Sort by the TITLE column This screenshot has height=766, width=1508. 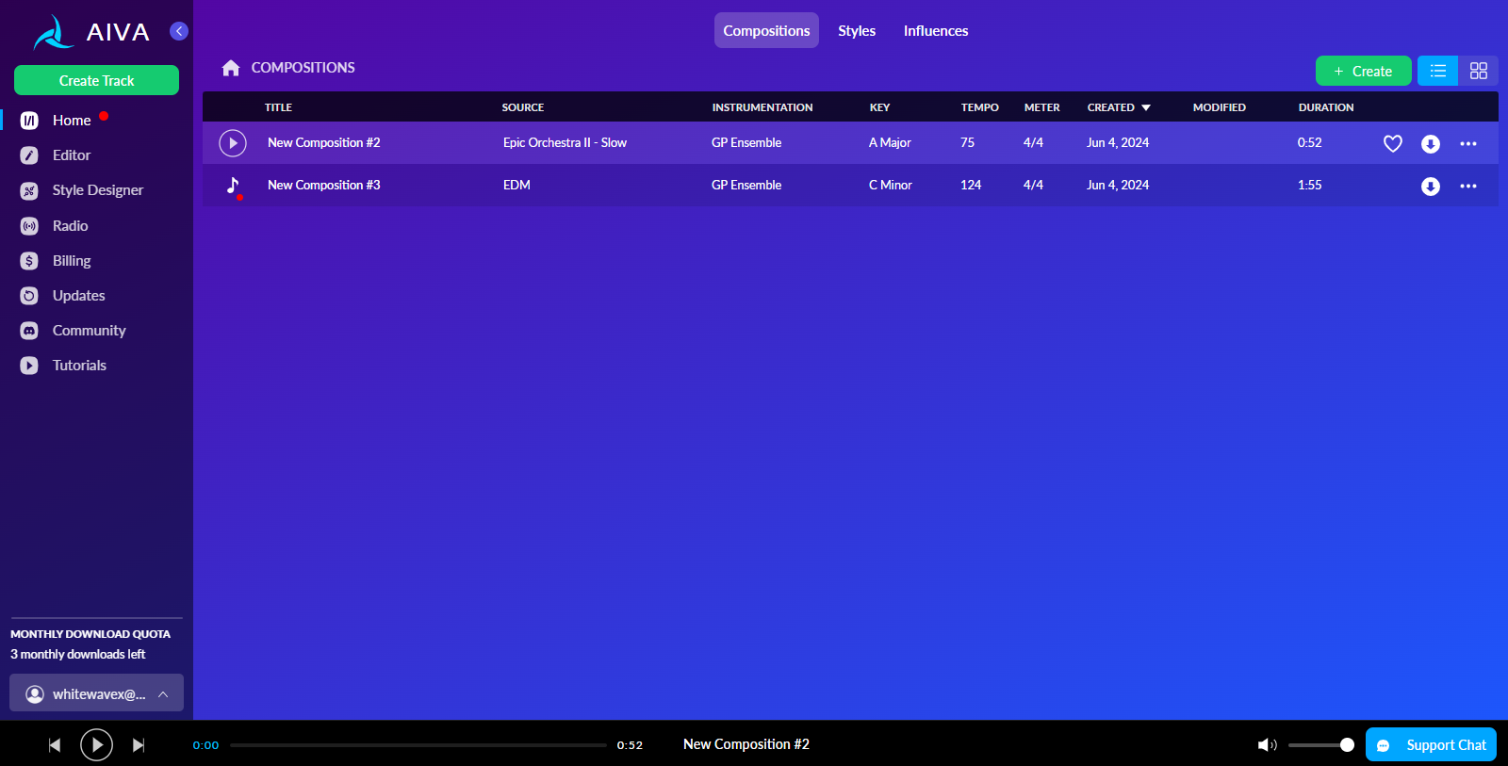pos(278,107)
